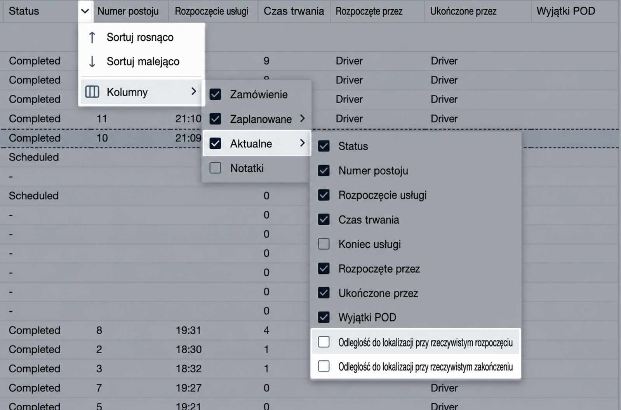Enable distance at actual end checkbox
The image size is (621, 410).
[324, 366]
